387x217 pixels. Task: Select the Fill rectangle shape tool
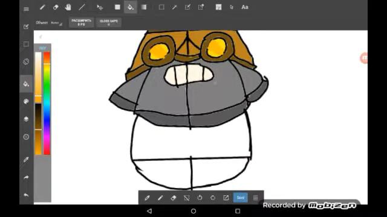click(x=117, y=7)
